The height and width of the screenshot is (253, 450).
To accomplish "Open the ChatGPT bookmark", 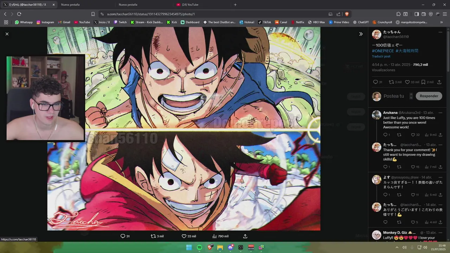I will point(361,22).
